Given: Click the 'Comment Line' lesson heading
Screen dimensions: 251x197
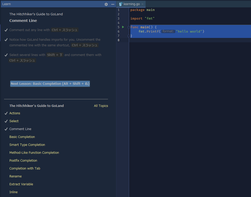Looking at the screenshot, I should [23, 21].
